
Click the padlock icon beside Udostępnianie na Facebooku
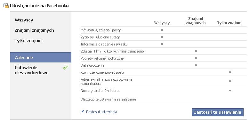tap(6, 6)
